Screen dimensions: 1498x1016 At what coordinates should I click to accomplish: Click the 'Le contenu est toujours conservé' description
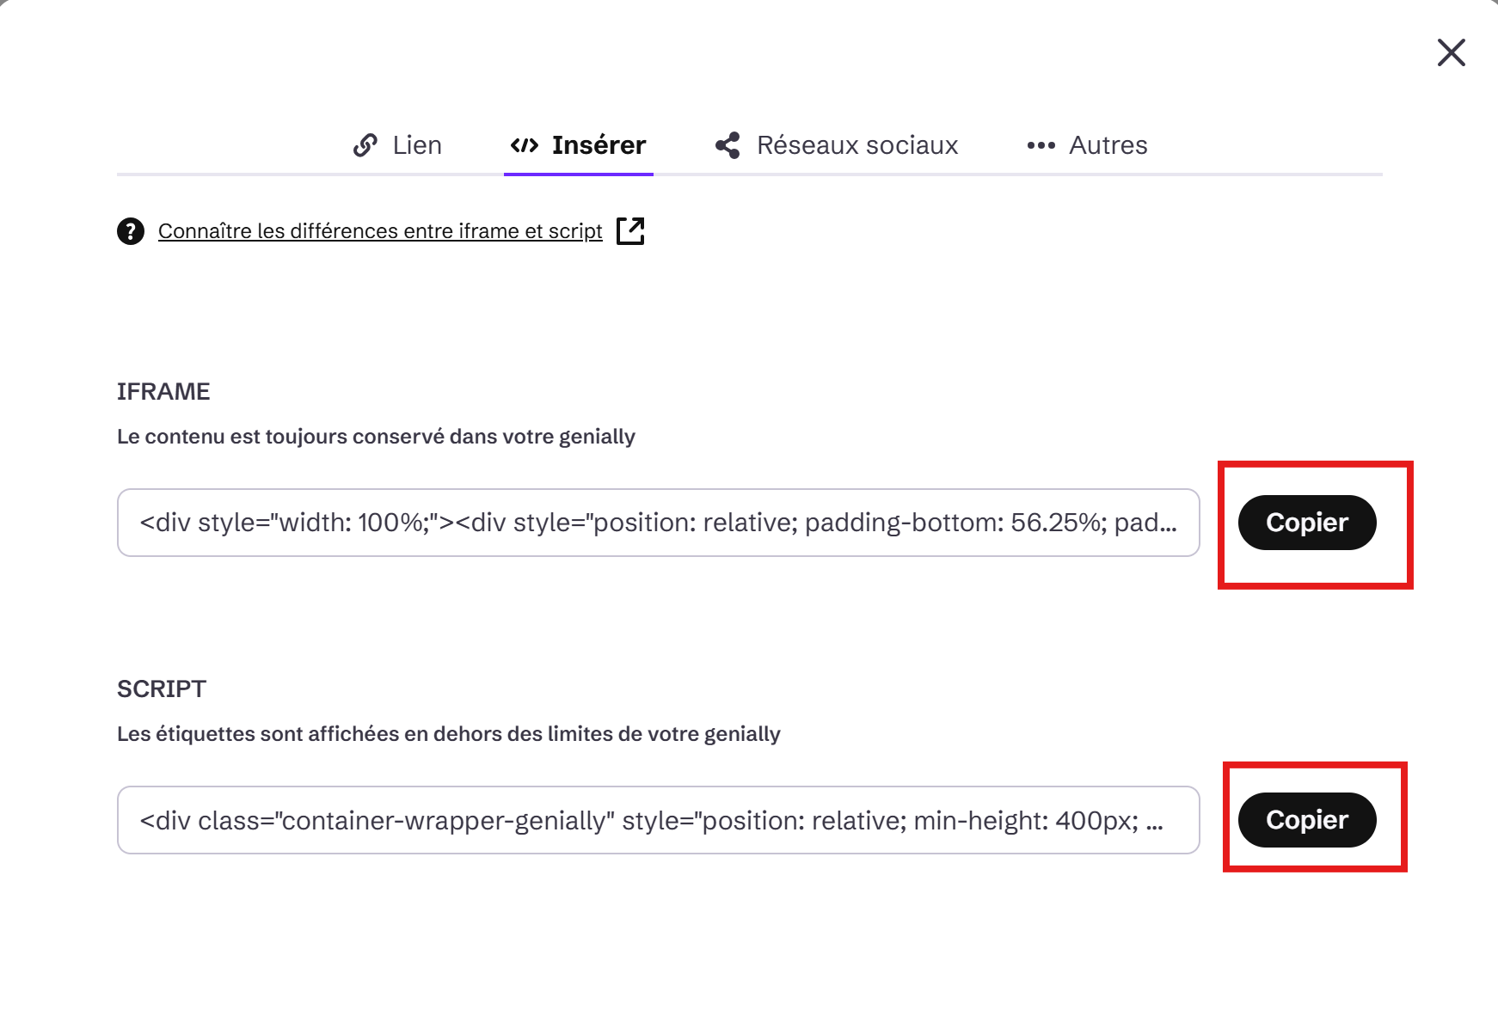click(x=376, y=437)
